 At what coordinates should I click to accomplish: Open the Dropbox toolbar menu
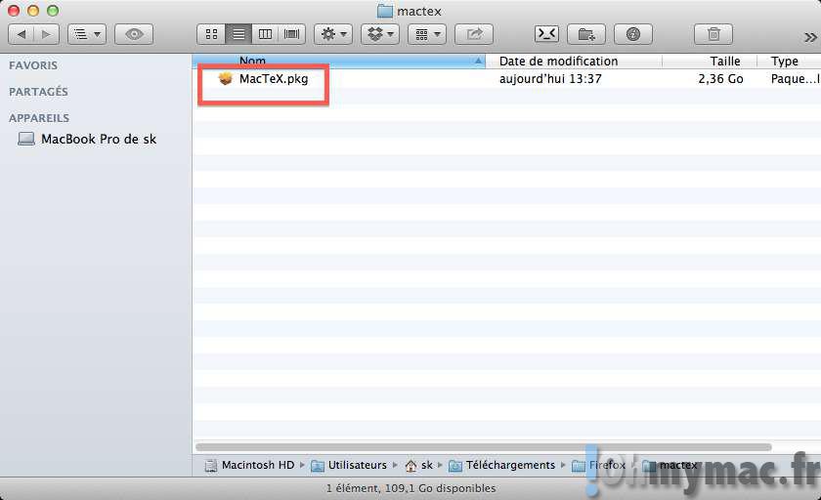coord(380,34)
